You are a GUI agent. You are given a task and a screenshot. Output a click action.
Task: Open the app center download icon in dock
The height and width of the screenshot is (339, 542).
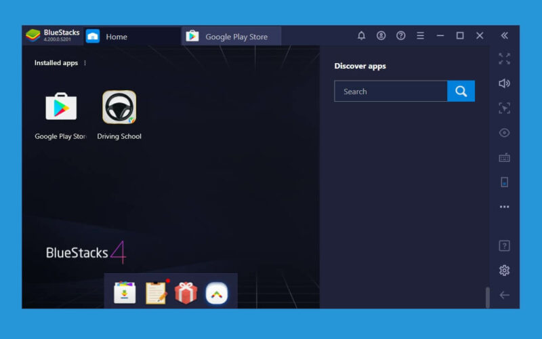click(x=125, y=293)
